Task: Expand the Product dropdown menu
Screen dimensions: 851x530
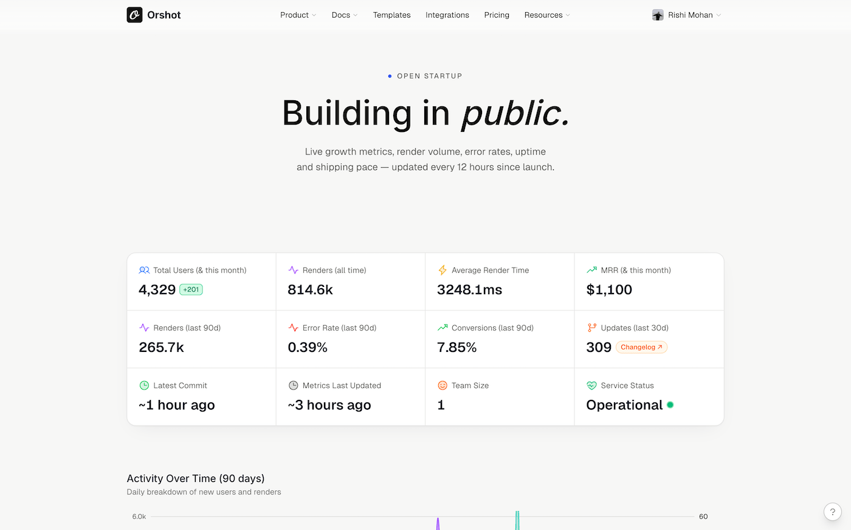Action: 298,15
